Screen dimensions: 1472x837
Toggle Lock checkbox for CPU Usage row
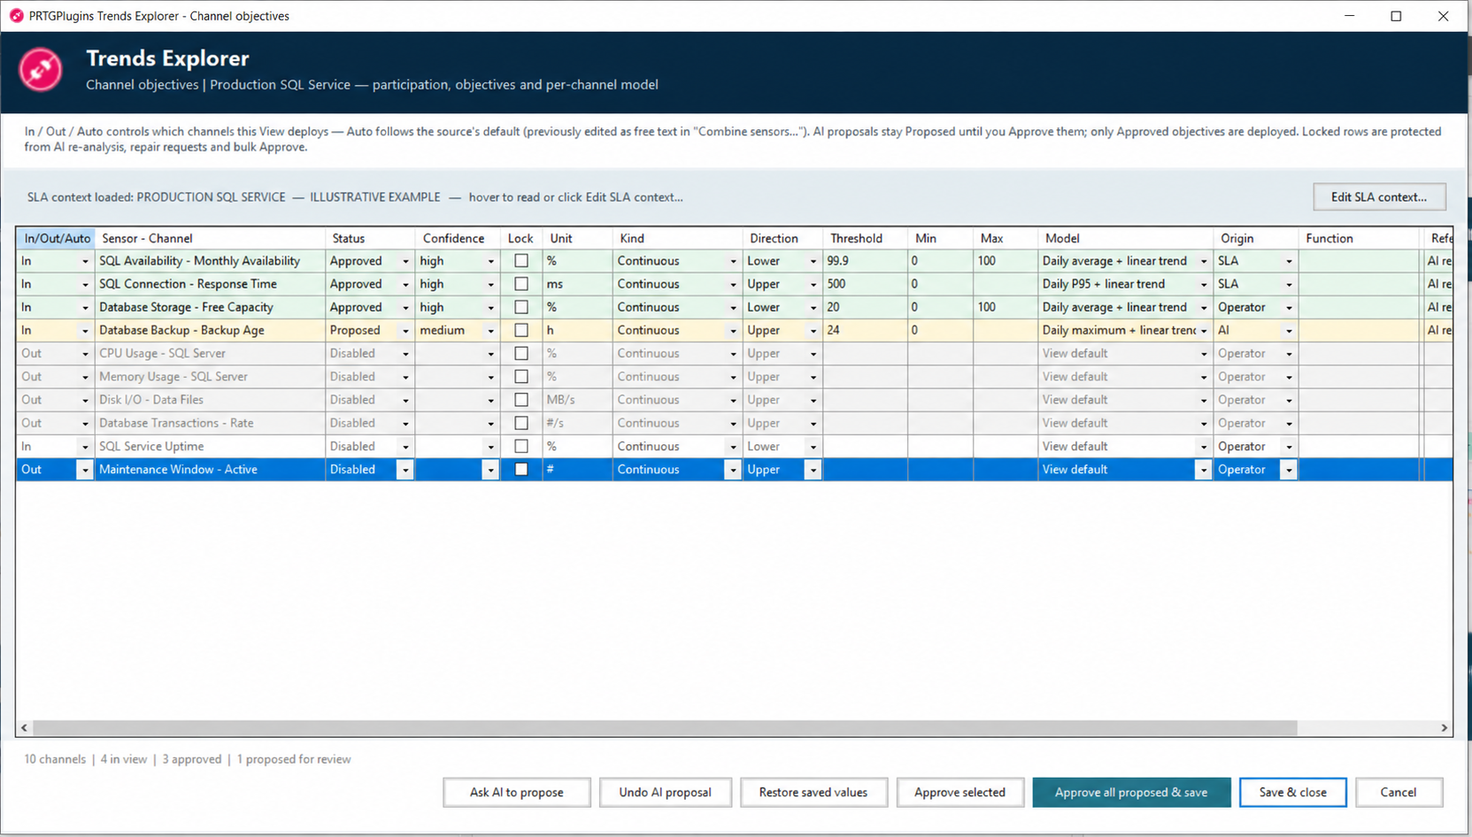521,353
